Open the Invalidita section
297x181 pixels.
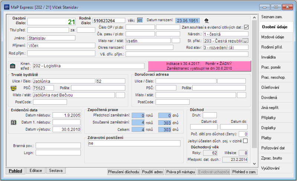point(275,57)
